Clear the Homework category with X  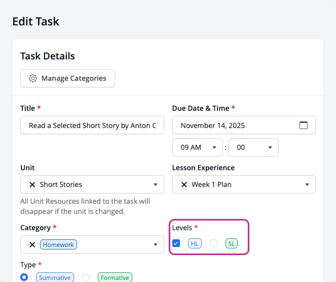tap(32, 244)
